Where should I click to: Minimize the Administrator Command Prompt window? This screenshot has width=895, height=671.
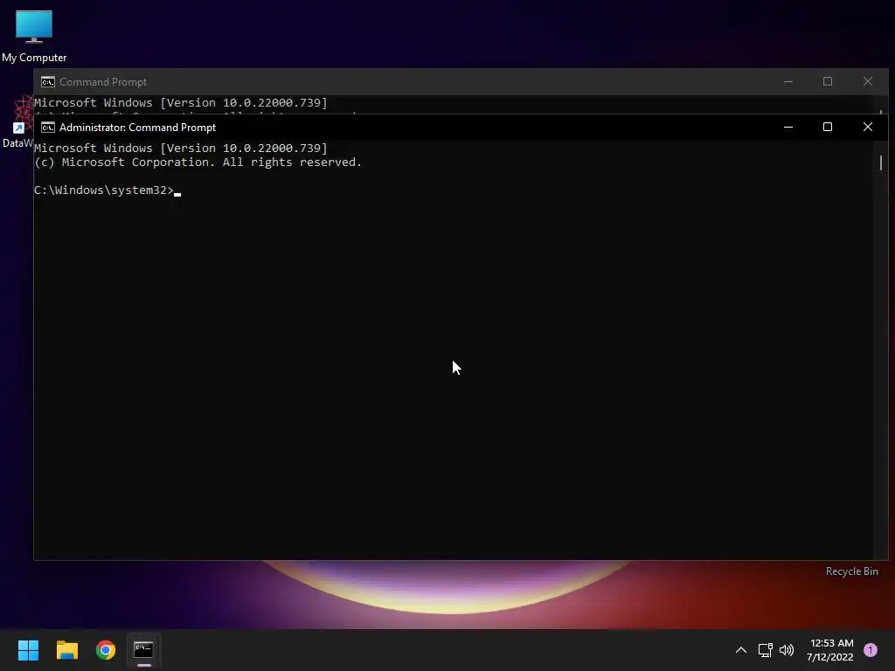(788, 128)
